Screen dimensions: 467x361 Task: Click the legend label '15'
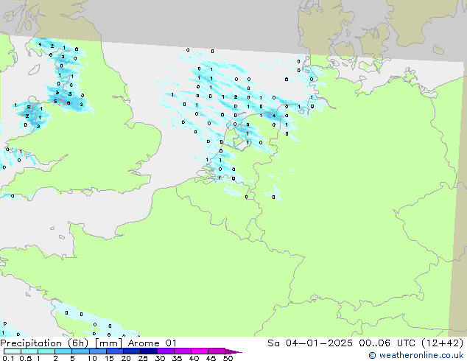click(x=109, y=358)
